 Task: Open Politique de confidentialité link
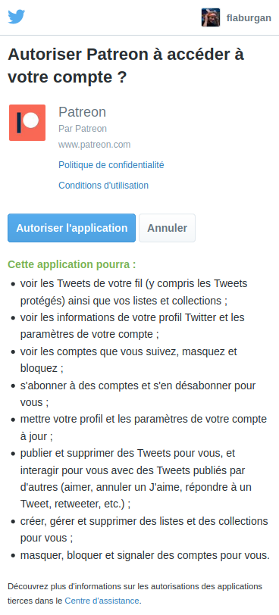(x=111, y=165)
